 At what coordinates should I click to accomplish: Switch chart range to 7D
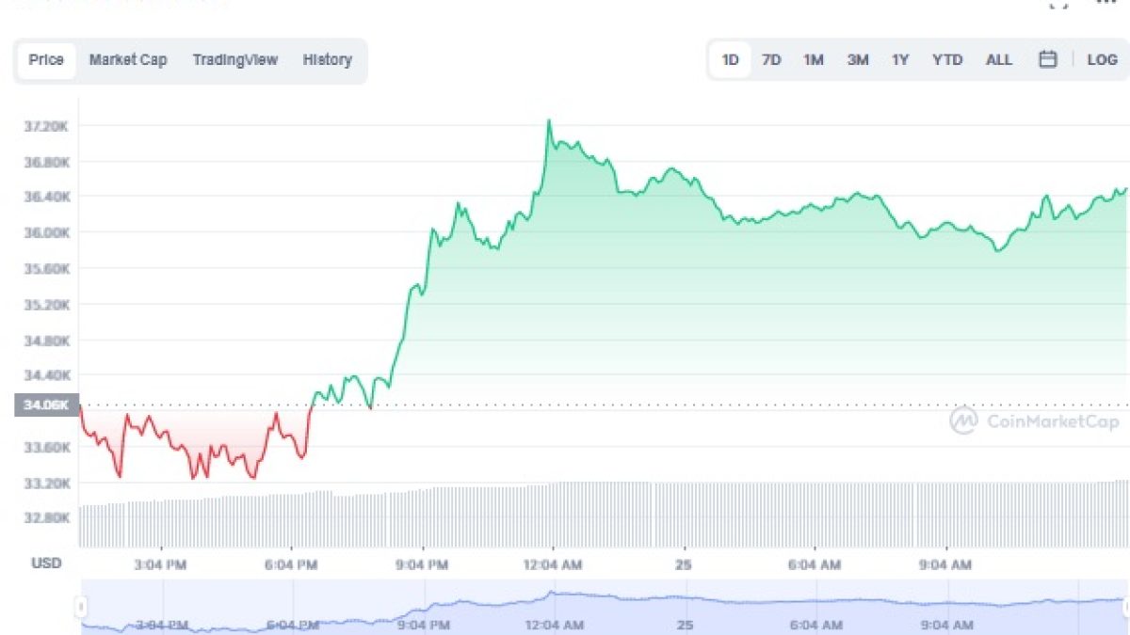pyautogui.click(x=771, y=59)
